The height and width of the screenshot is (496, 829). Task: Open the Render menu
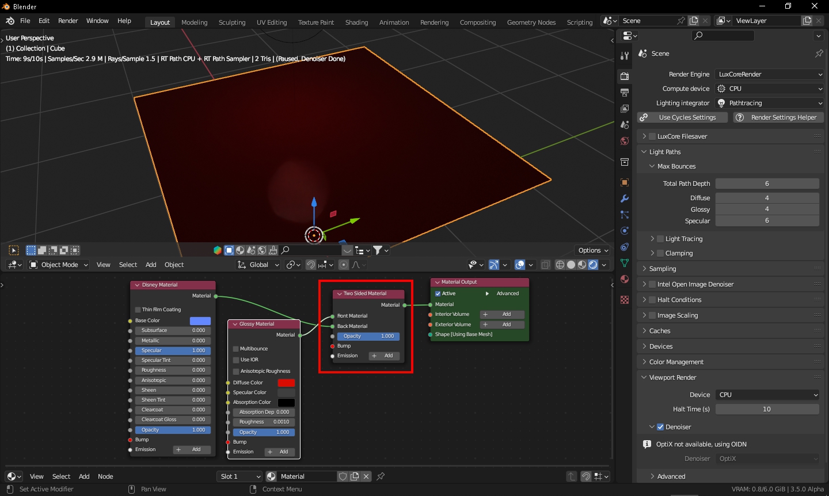pos(68,21)
